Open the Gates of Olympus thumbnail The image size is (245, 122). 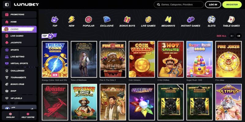coord(228,102)
